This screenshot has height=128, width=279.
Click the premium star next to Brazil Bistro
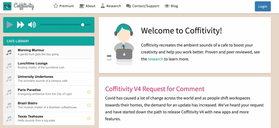[89, 105]
